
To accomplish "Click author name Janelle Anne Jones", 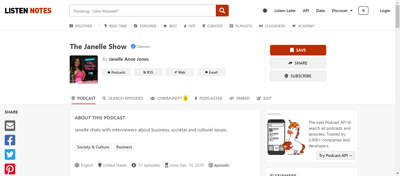I will 129,59.
